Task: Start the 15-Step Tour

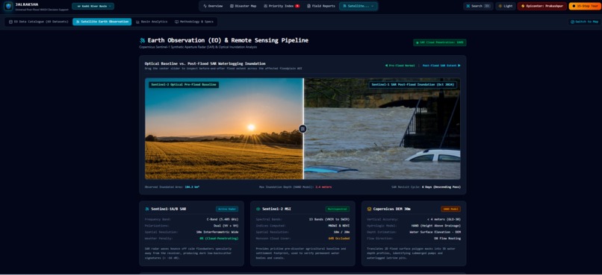Action: click(585, 6)
